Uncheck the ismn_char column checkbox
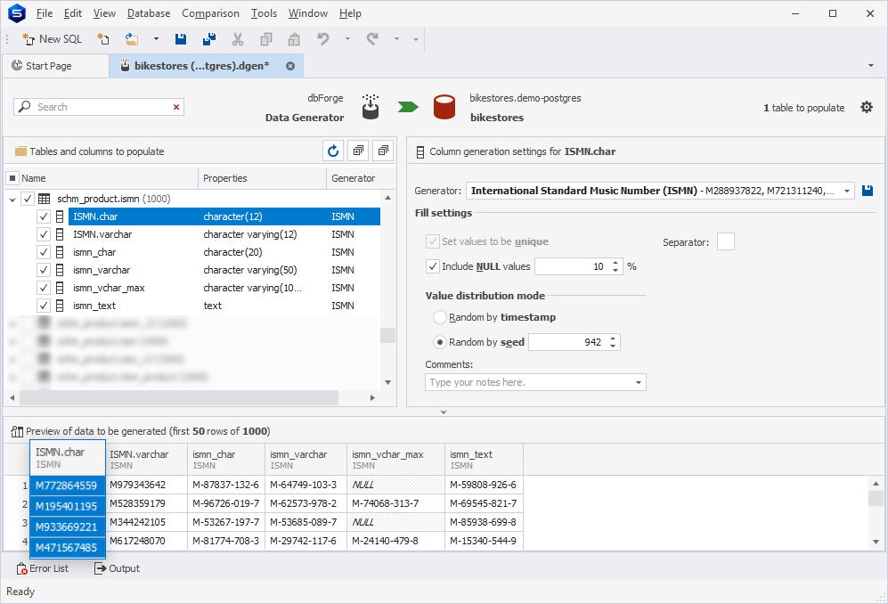This screenshot has height=604, width=888. (x=44, y=252)
